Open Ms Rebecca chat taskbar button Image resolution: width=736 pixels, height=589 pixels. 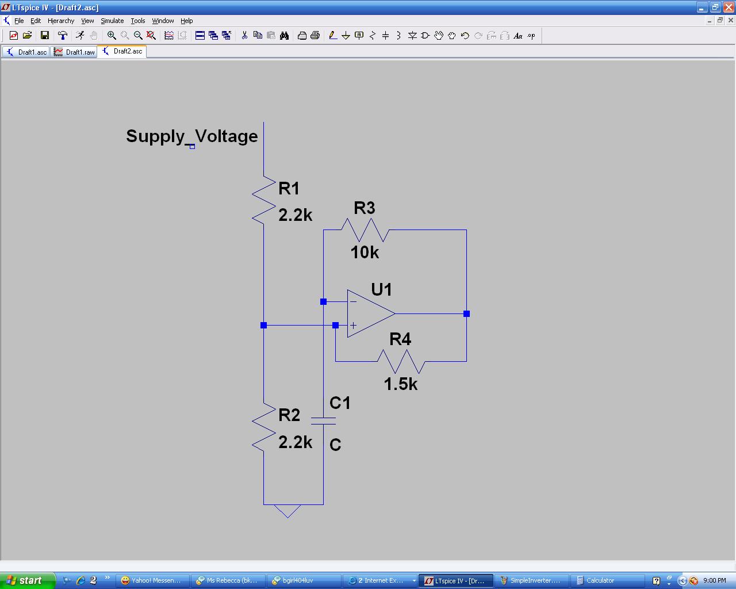[228, 580]
